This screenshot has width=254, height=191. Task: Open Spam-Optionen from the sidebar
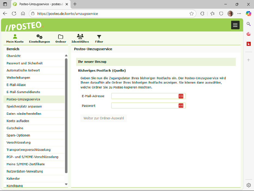18,135
